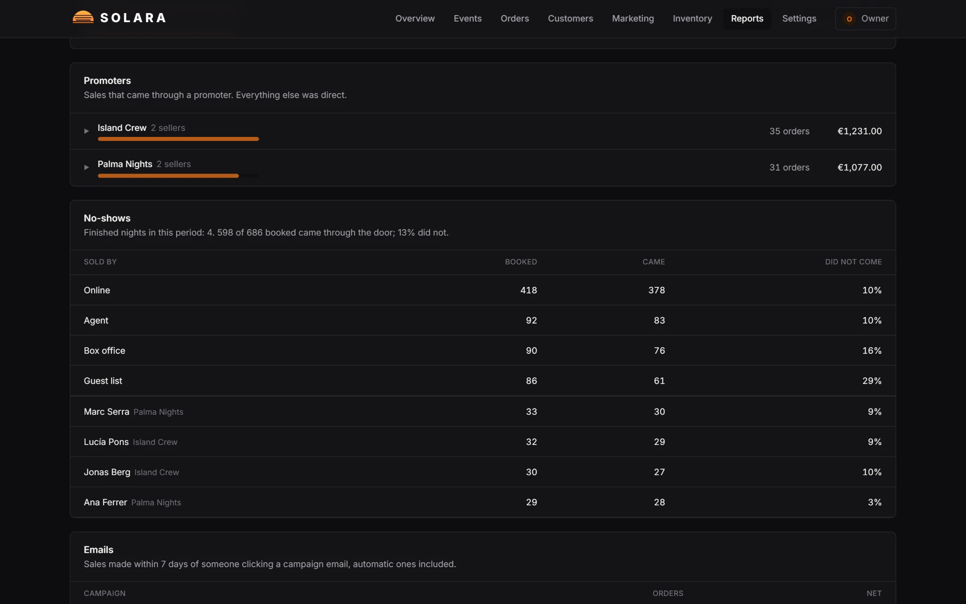The width and height of the screenshot is (966, 604).
Task: Navigate to Inventory
Action: tap(692, 19)
